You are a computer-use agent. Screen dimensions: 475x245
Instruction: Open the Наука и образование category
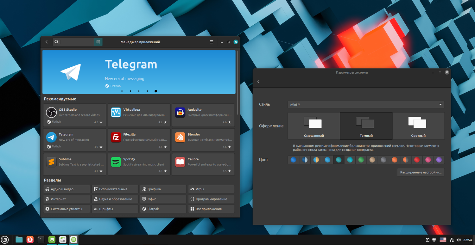[115, 199]
